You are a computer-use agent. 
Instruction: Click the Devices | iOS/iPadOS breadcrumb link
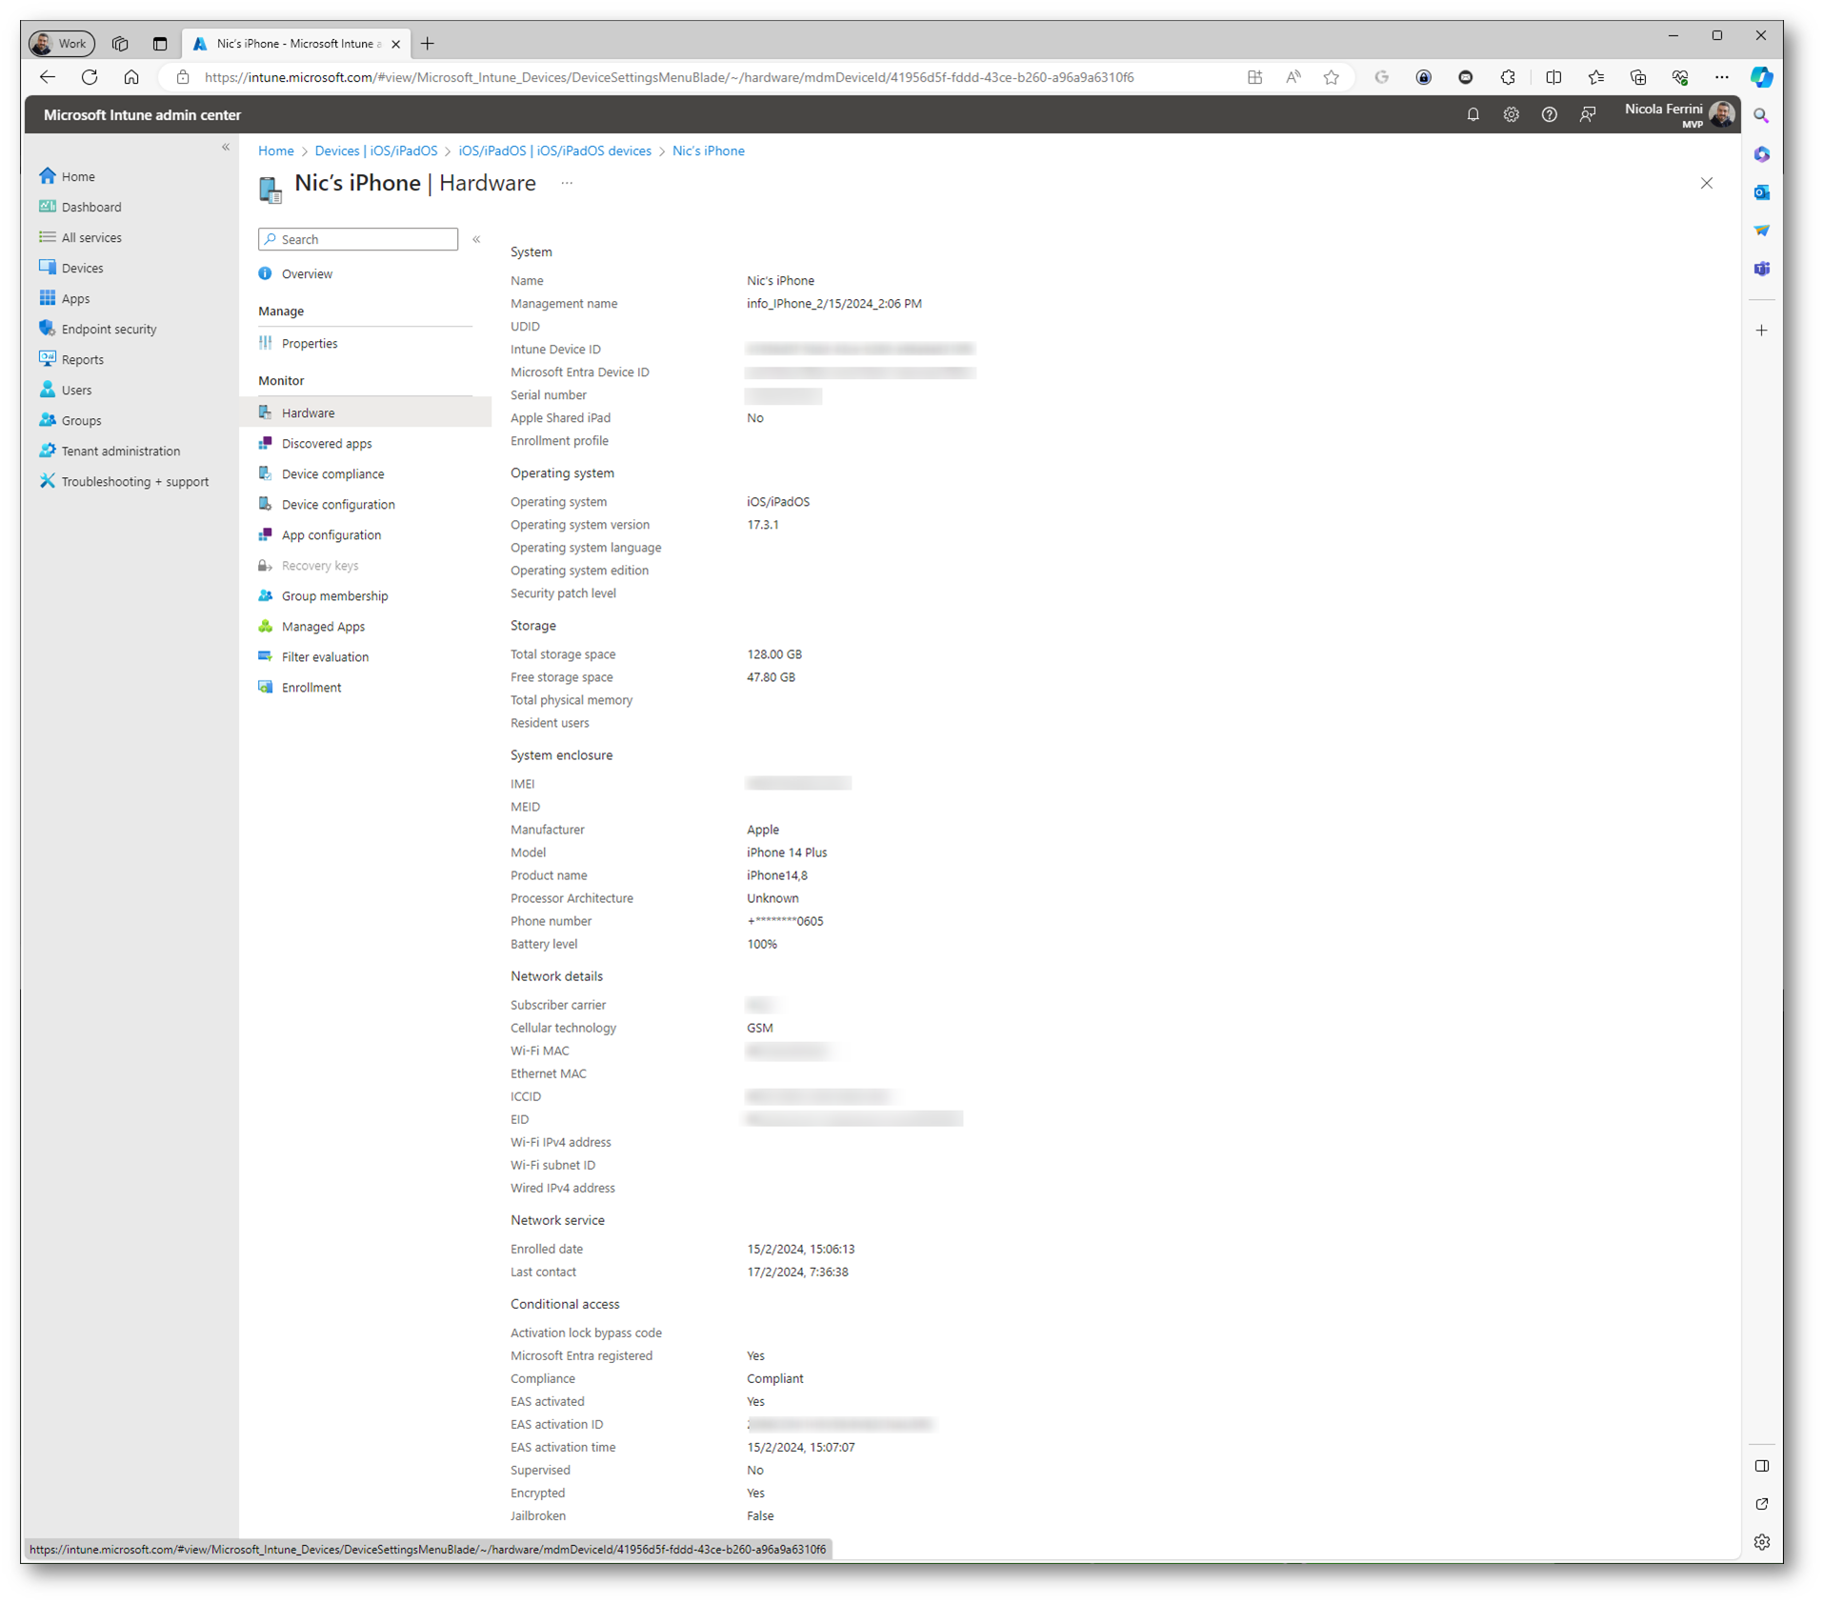tap(375, 151)
